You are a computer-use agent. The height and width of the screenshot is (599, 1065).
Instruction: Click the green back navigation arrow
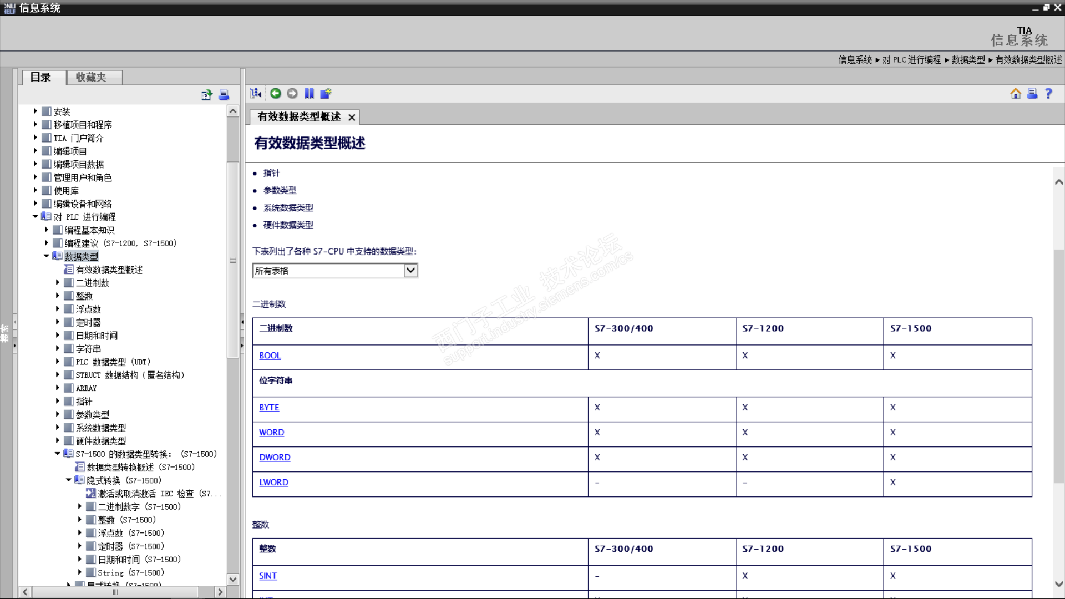pyautogui.click(x=276, y=94)
